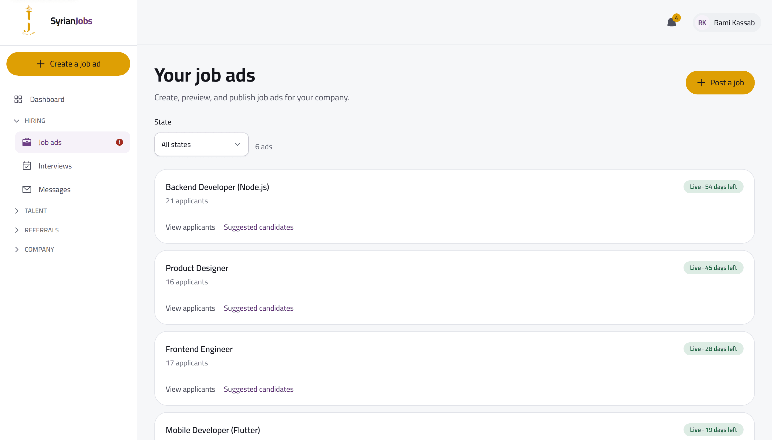Open the Product Designer job title
Screen dimensions: 772x440
[x=197, y=268]
